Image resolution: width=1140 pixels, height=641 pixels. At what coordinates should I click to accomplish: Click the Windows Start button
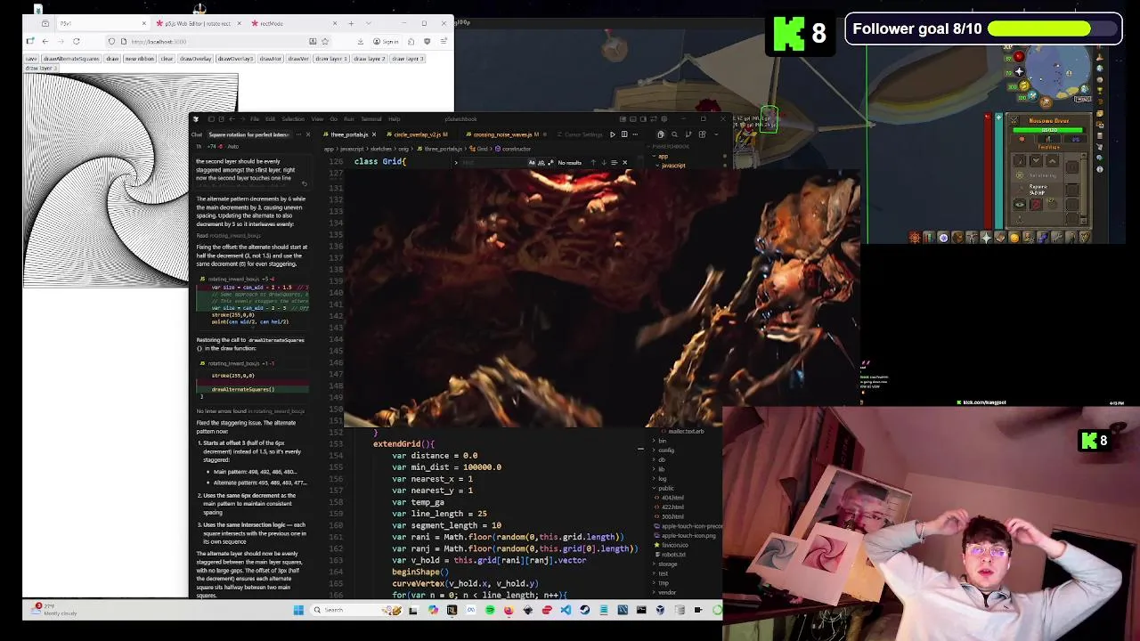(298, 610)
